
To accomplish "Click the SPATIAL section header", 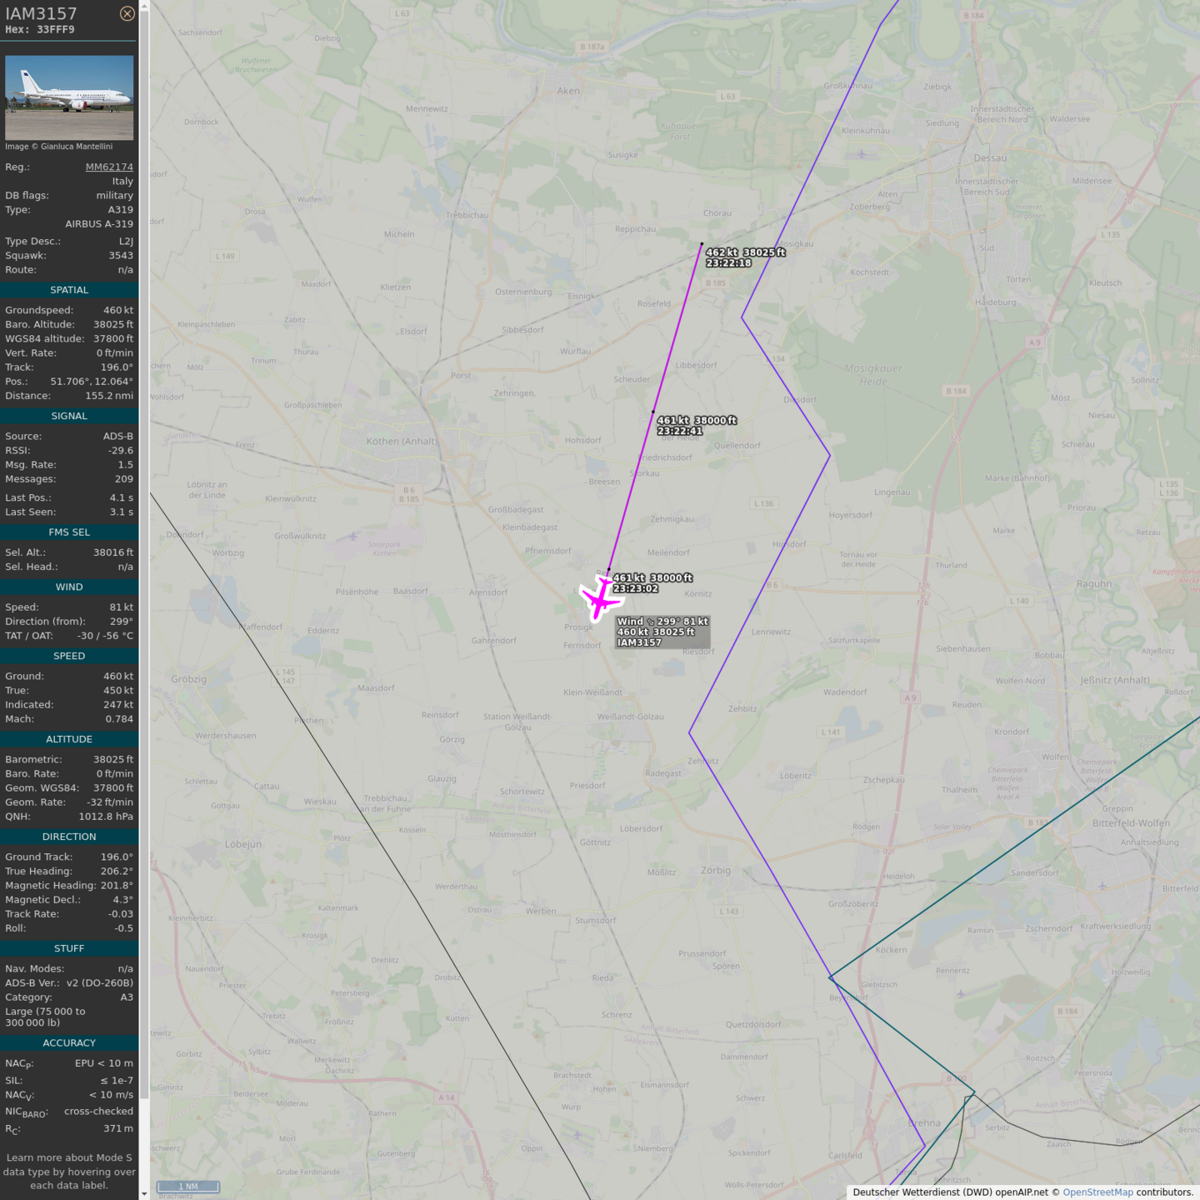I will 69,290.
